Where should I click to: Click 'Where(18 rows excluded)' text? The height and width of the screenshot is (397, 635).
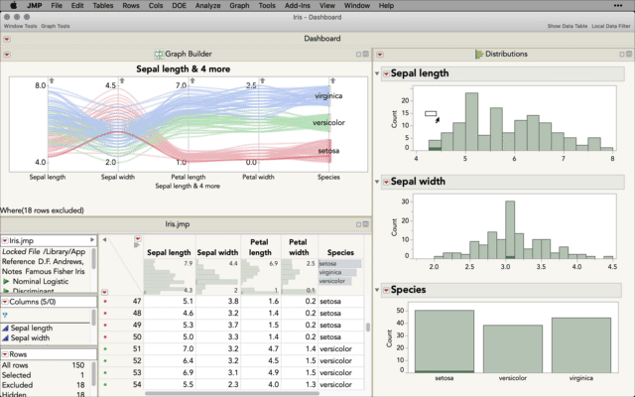tap(42, 210)
